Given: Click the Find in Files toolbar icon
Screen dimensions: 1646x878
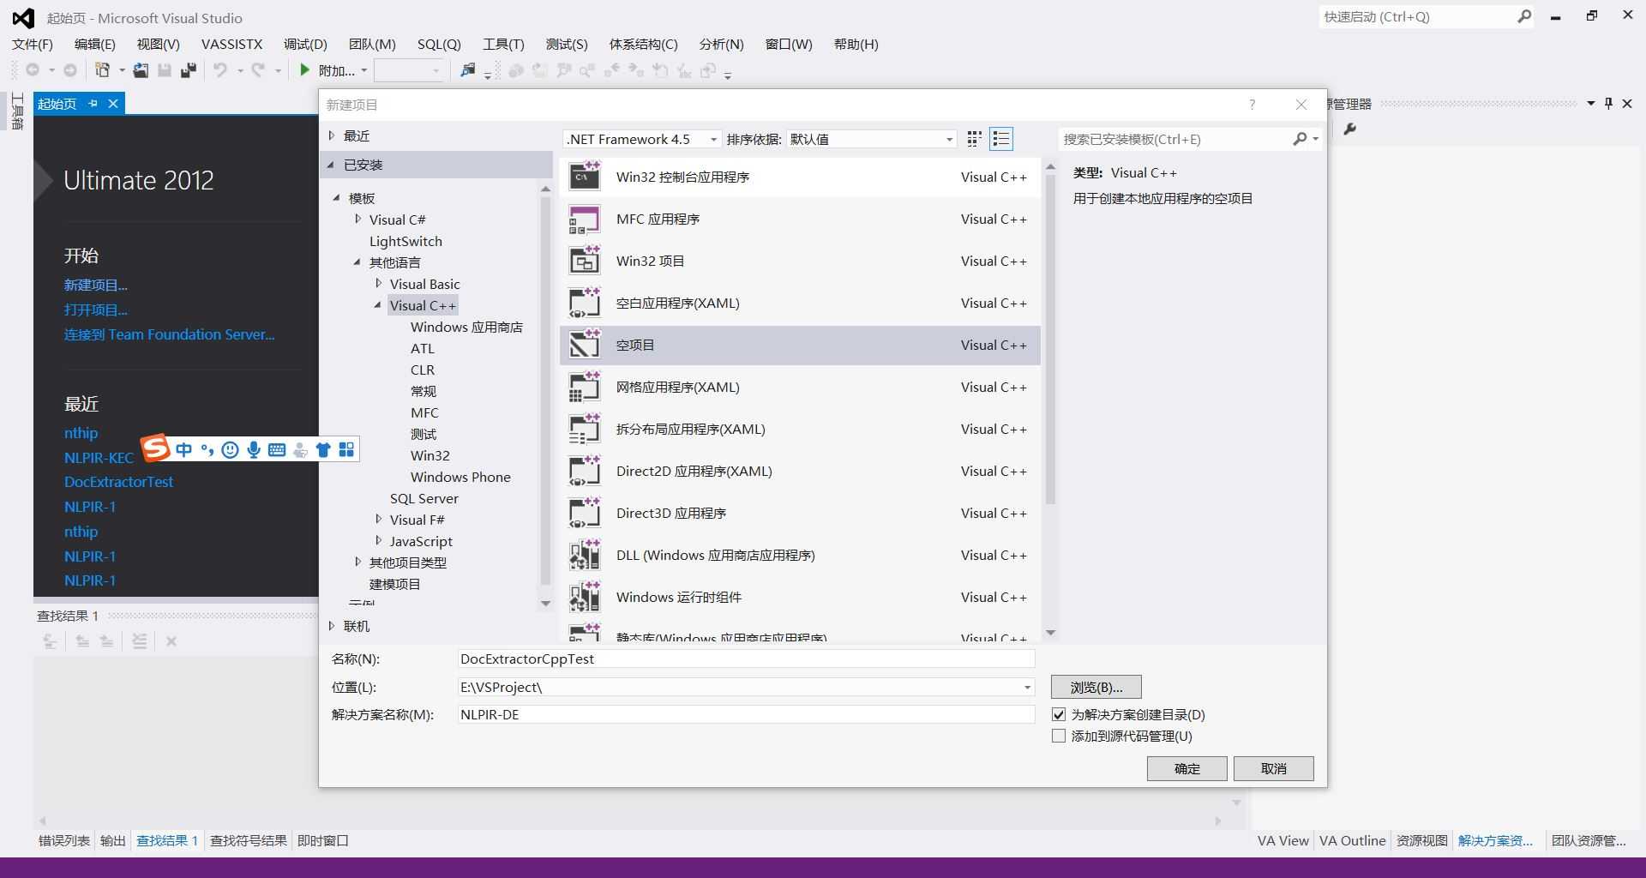Looking at the screenshot, I should (468, 70).
